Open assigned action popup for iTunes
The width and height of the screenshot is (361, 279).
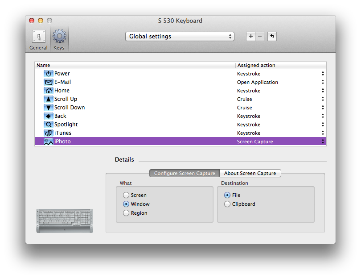323,133
